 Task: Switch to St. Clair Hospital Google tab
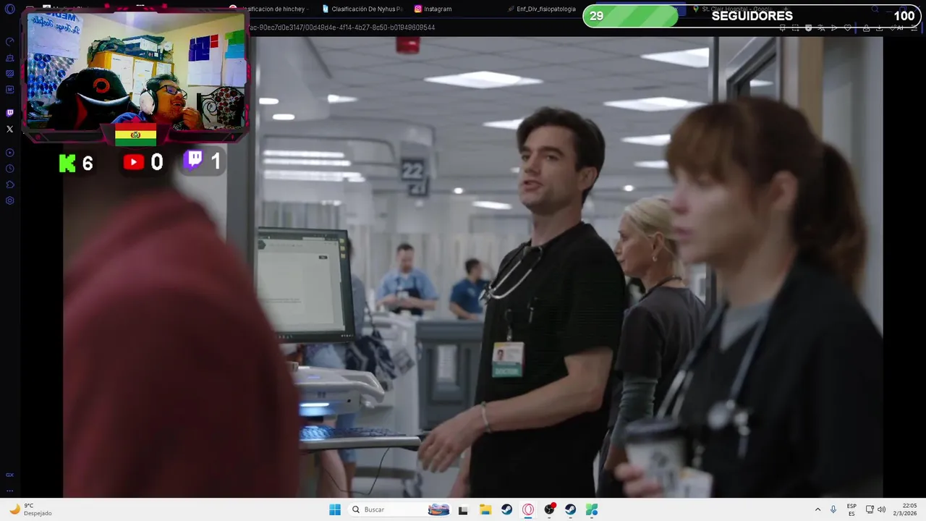pos(734,9)
